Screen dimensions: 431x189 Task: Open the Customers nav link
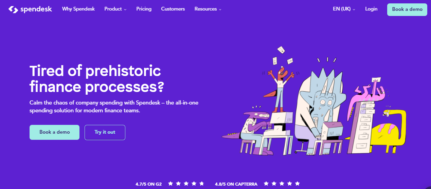tap(173, 9)
